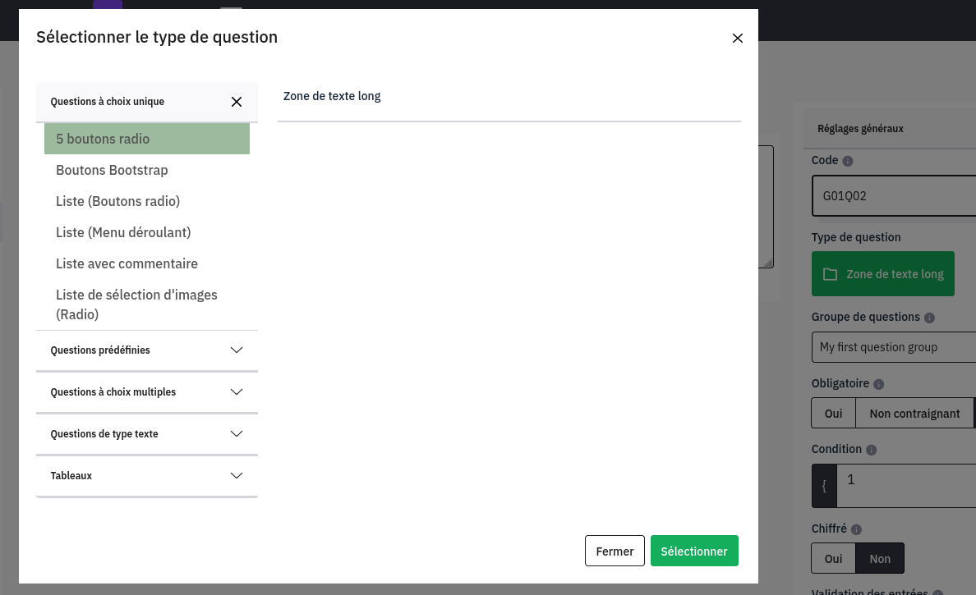Click info icon next to Chiffré
Screen dimensions: 976x595
pyautogui.click(x=856, y=530)
